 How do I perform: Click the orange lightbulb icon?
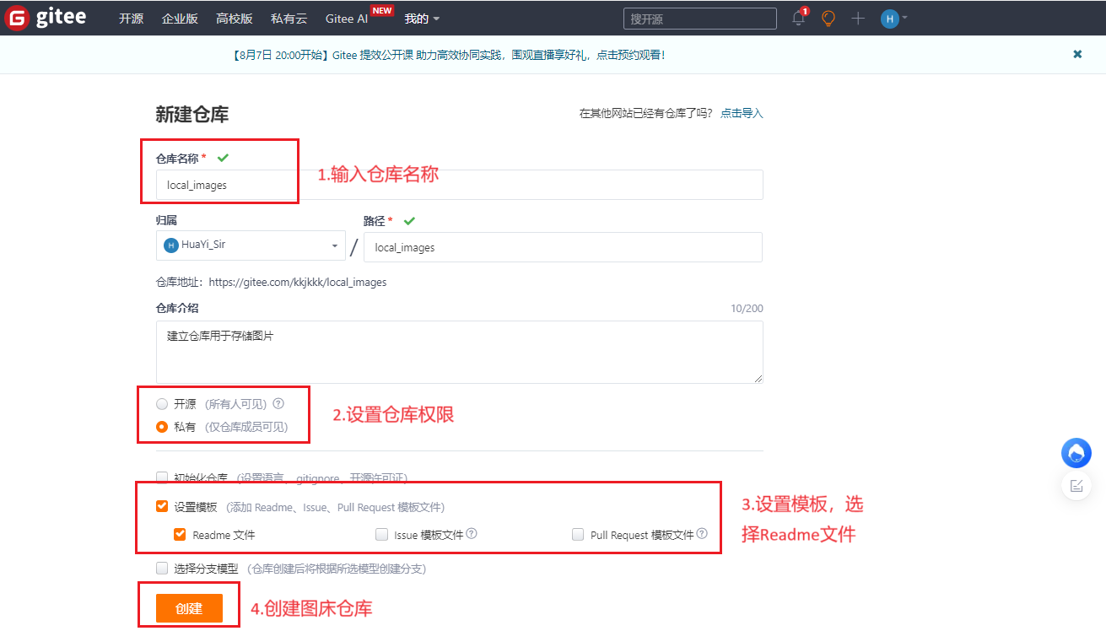(x=828, y=19)
